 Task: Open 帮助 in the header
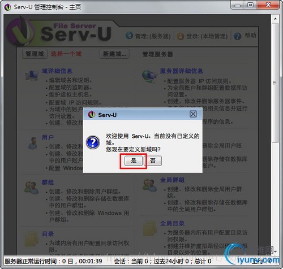point(250,35)
